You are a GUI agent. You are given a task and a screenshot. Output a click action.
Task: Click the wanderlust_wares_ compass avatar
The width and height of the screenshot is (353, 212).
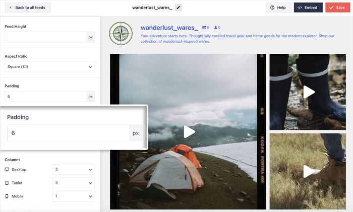pos(121,34)
